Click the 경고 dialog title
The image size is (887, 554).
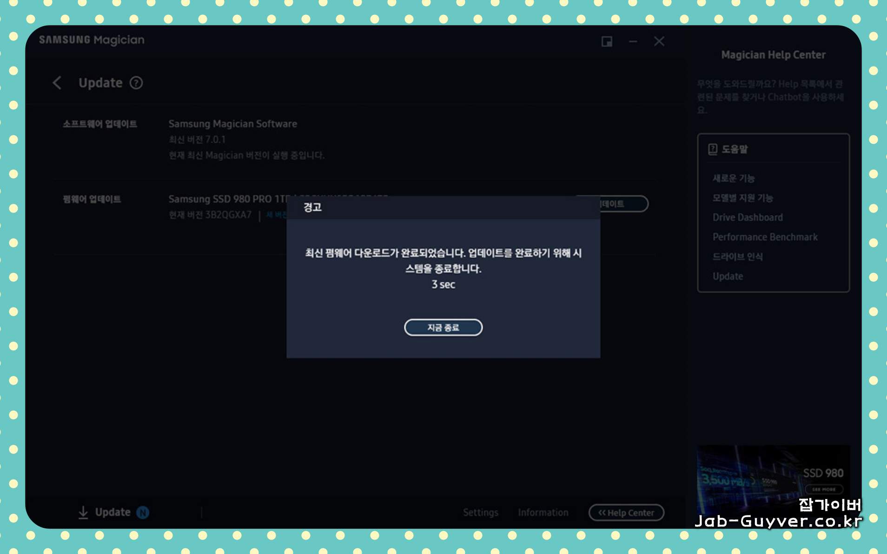312,207
